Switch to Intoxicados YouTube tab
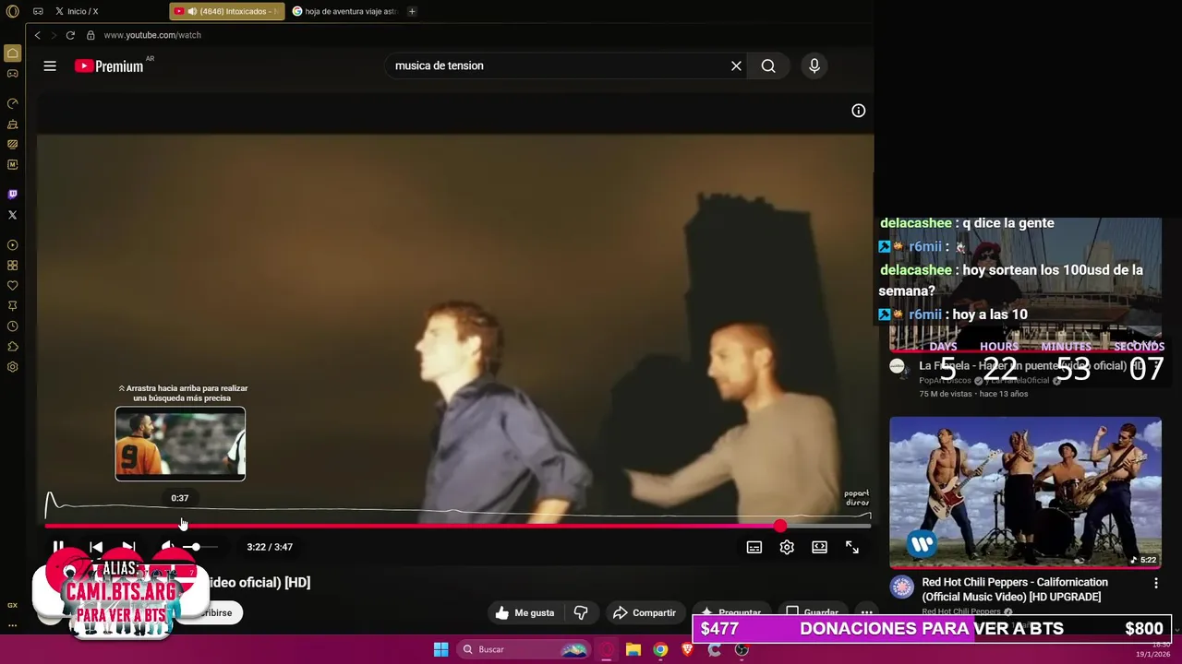 pyautogui.click(x=226, y=11)
